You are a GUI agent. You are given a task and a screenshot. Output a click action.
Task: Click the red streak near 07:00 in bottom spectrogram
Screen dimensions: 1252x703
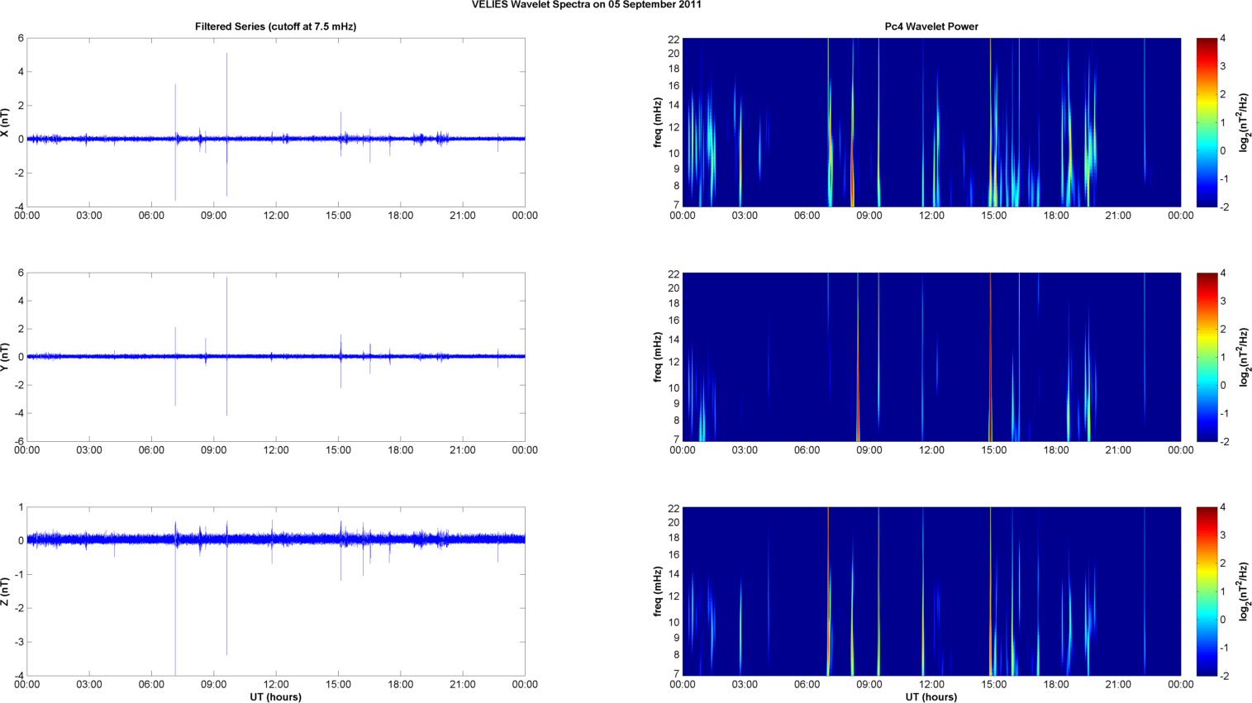[x=828, y=578]
